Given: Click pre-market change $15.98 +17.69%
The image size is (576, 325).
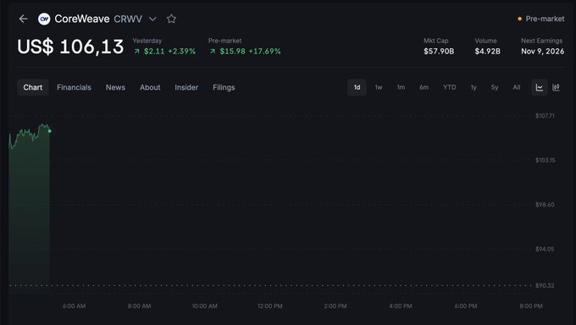Looking at the screenshot, I should pos(245,52).
